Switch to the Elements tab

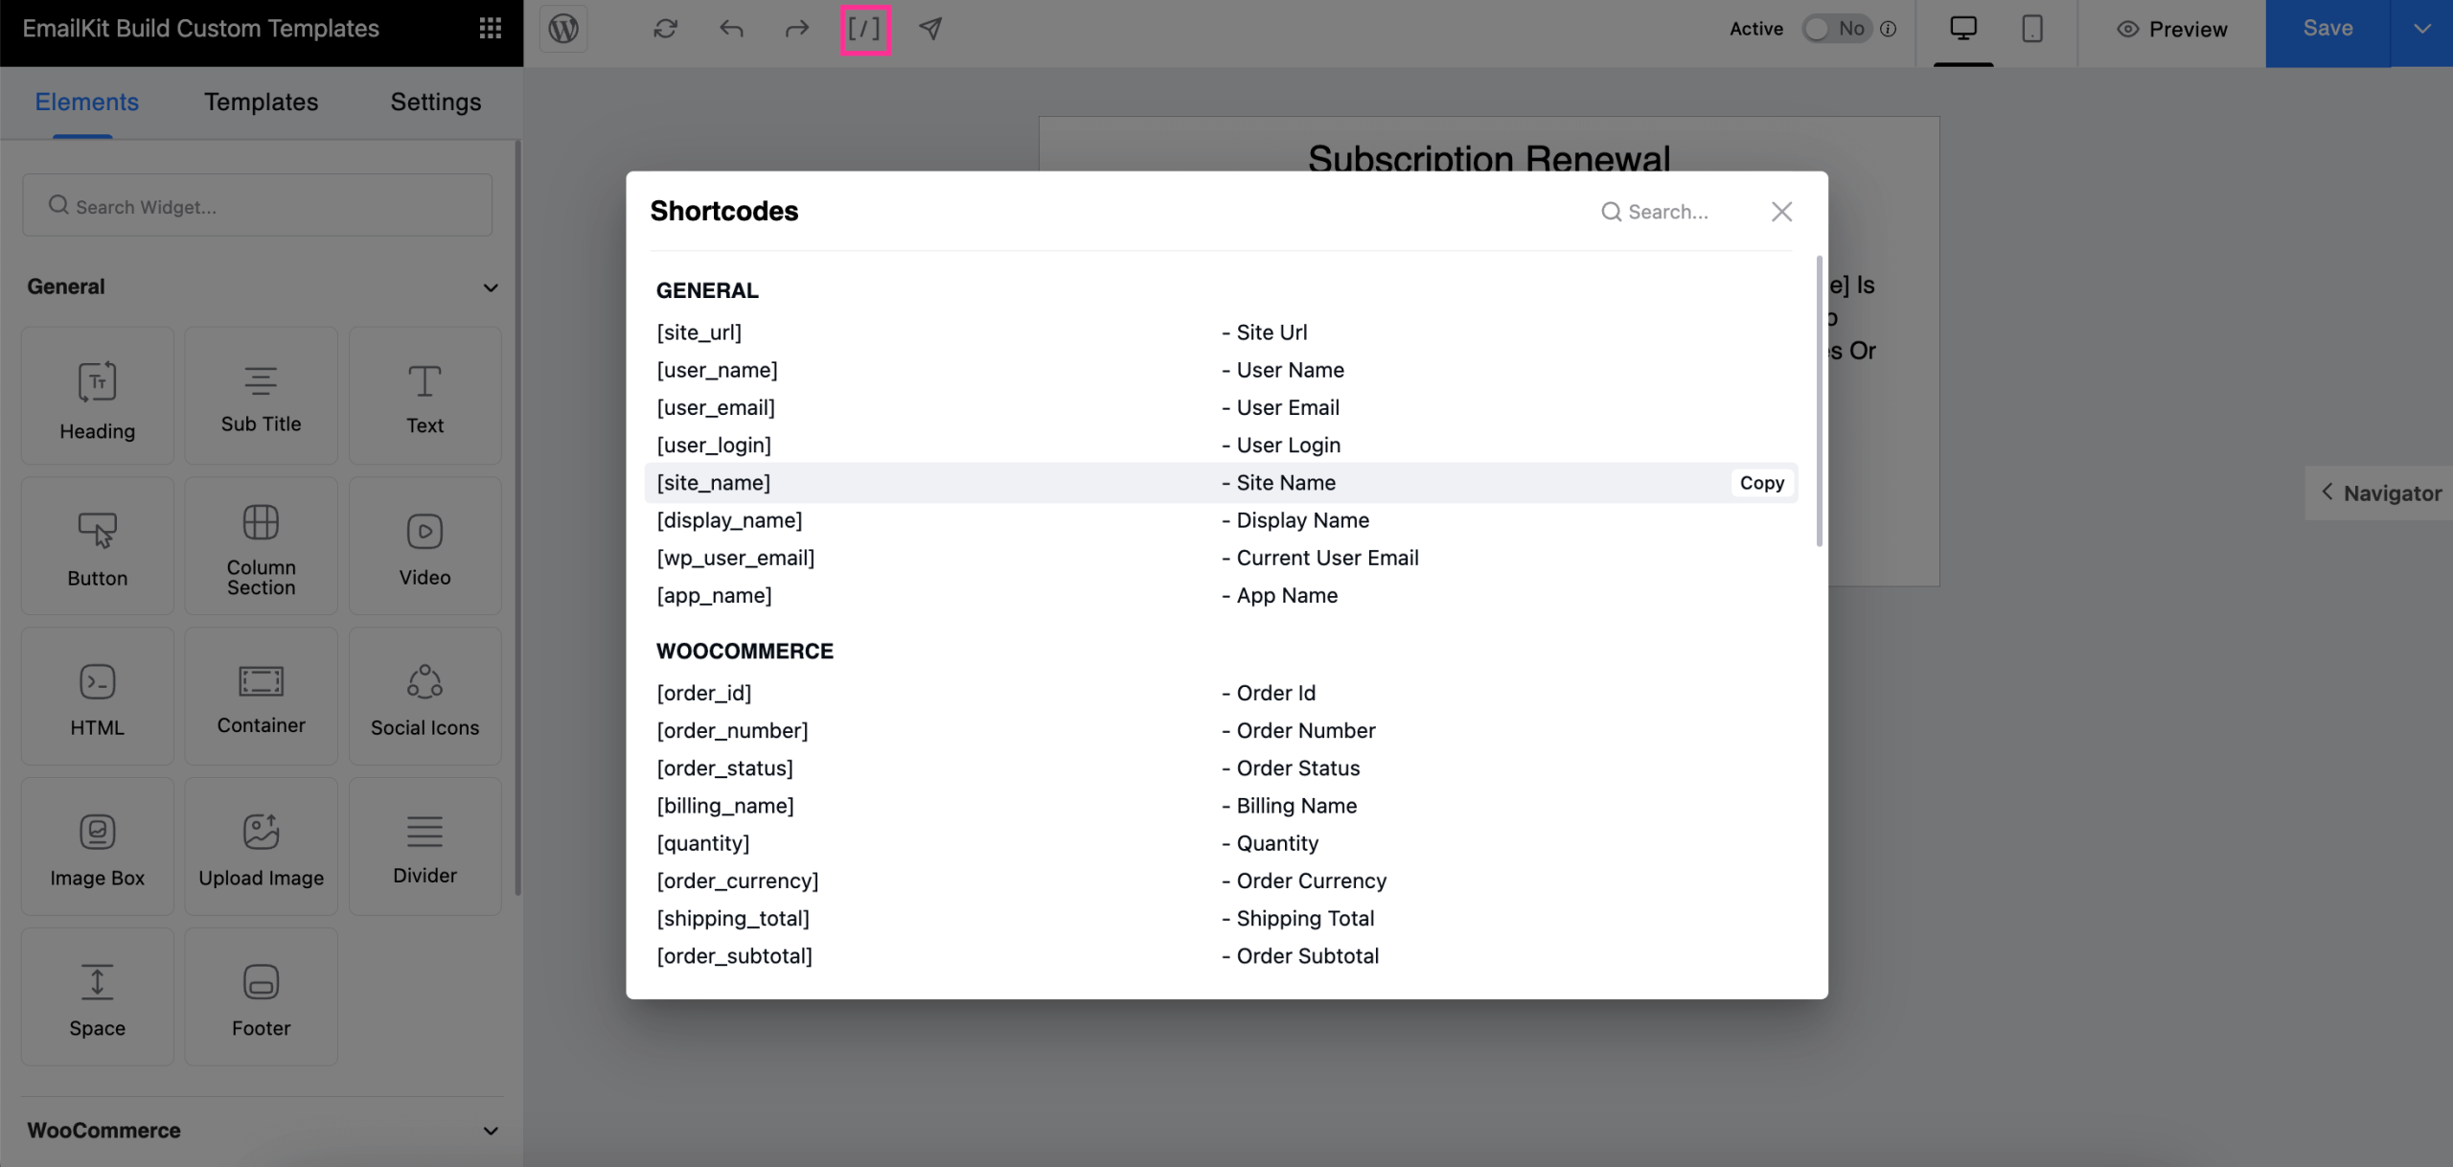point(86,103)
